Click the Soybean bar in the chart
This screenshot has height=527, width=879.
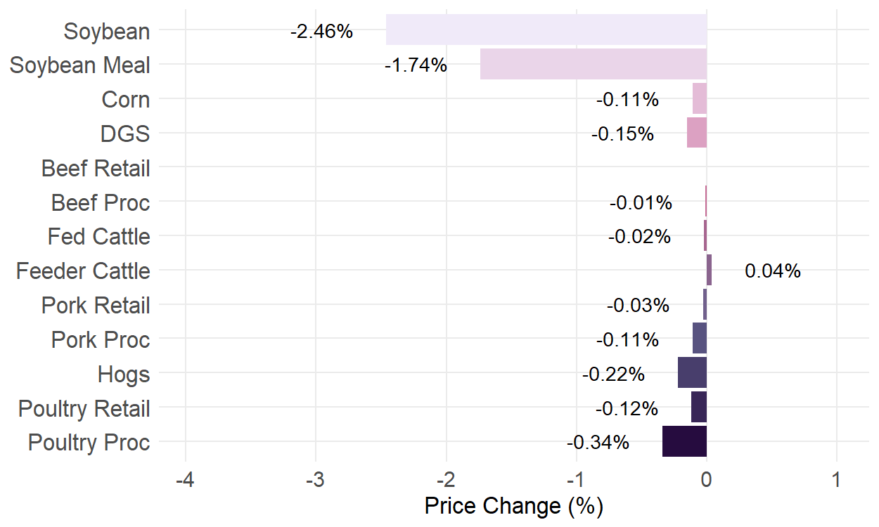coord(546,30)
